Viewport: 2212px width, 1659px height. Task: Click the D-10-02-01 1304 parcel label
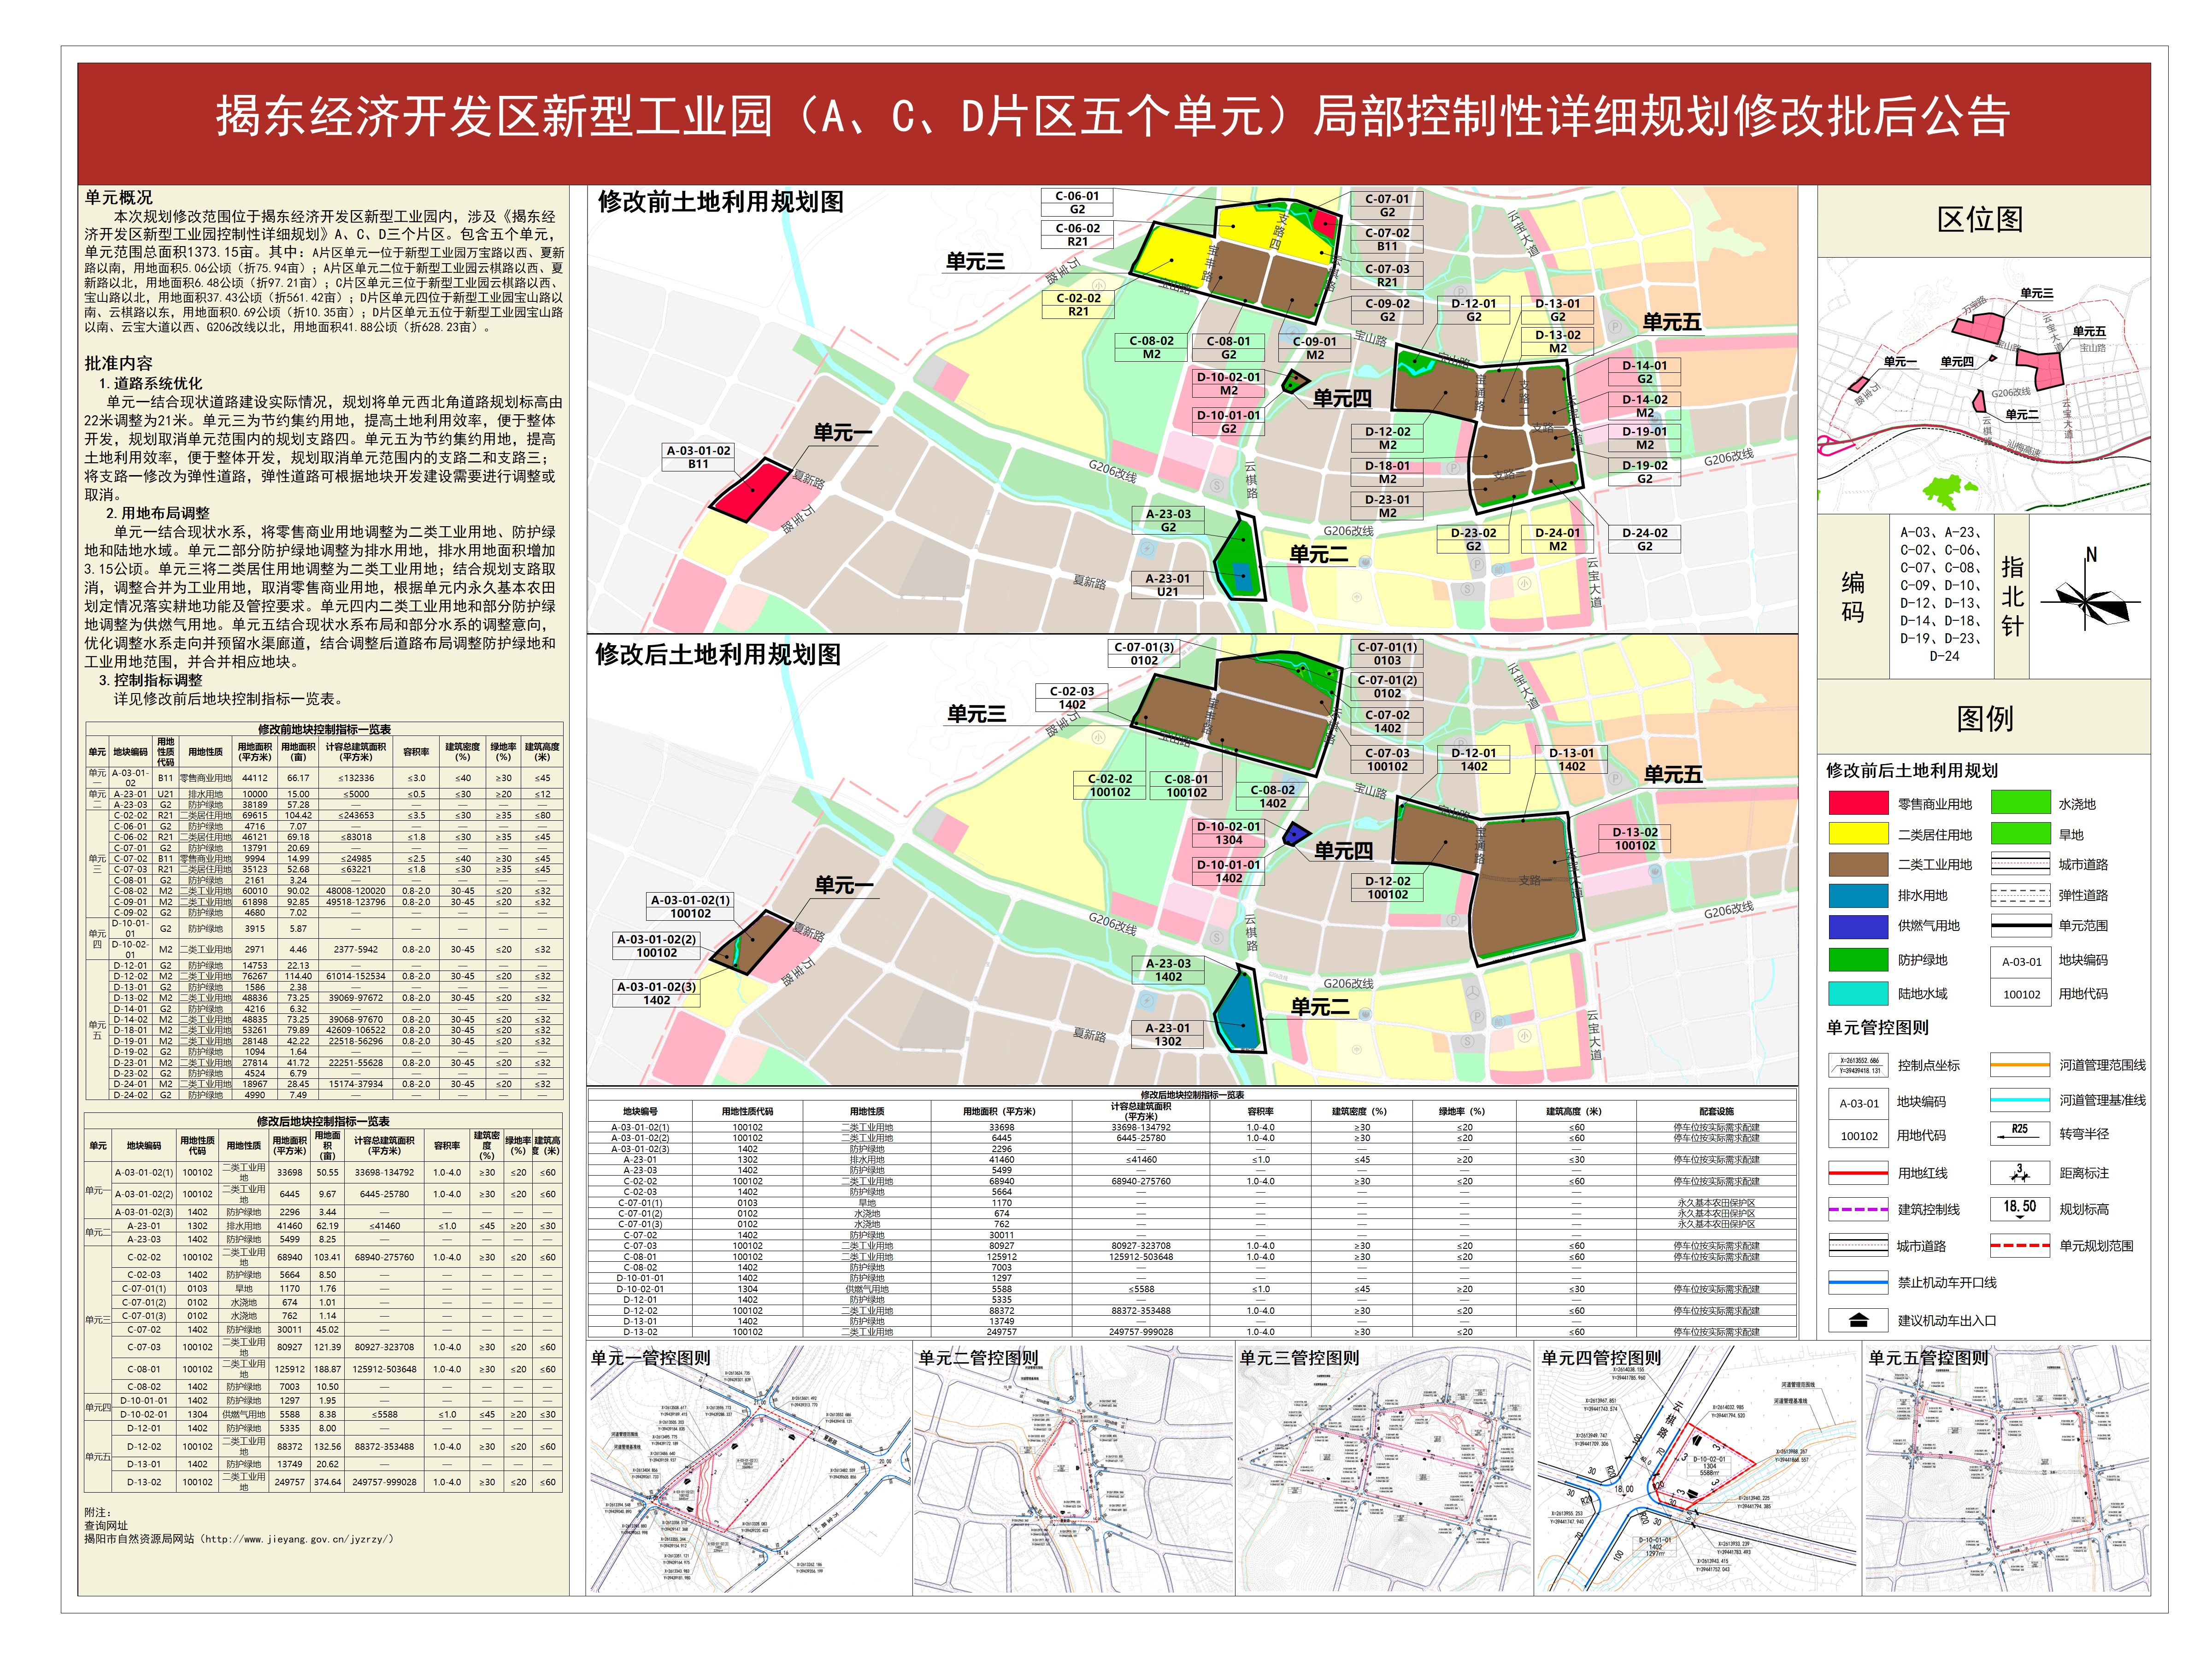coord(1229,834)
